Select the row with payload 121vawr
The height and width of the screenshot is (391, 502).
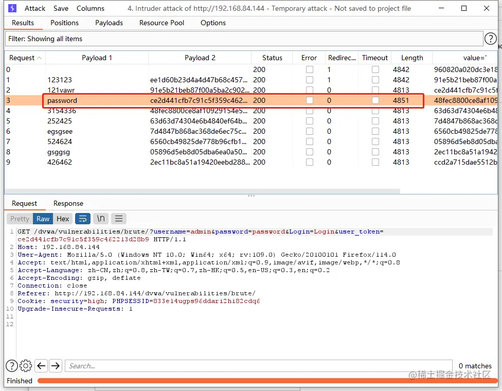[251, 90]
